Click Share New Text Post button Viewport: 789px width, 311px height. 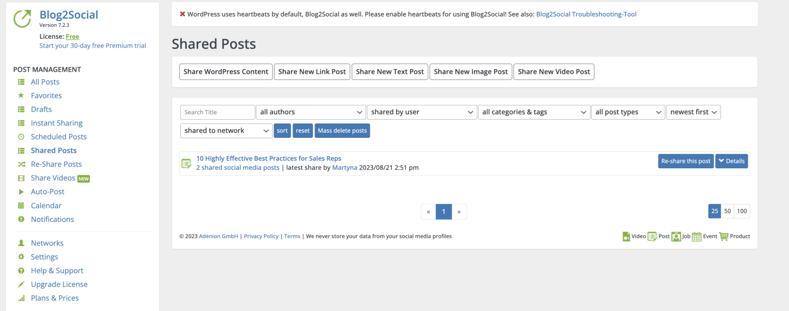pos(390,72)
